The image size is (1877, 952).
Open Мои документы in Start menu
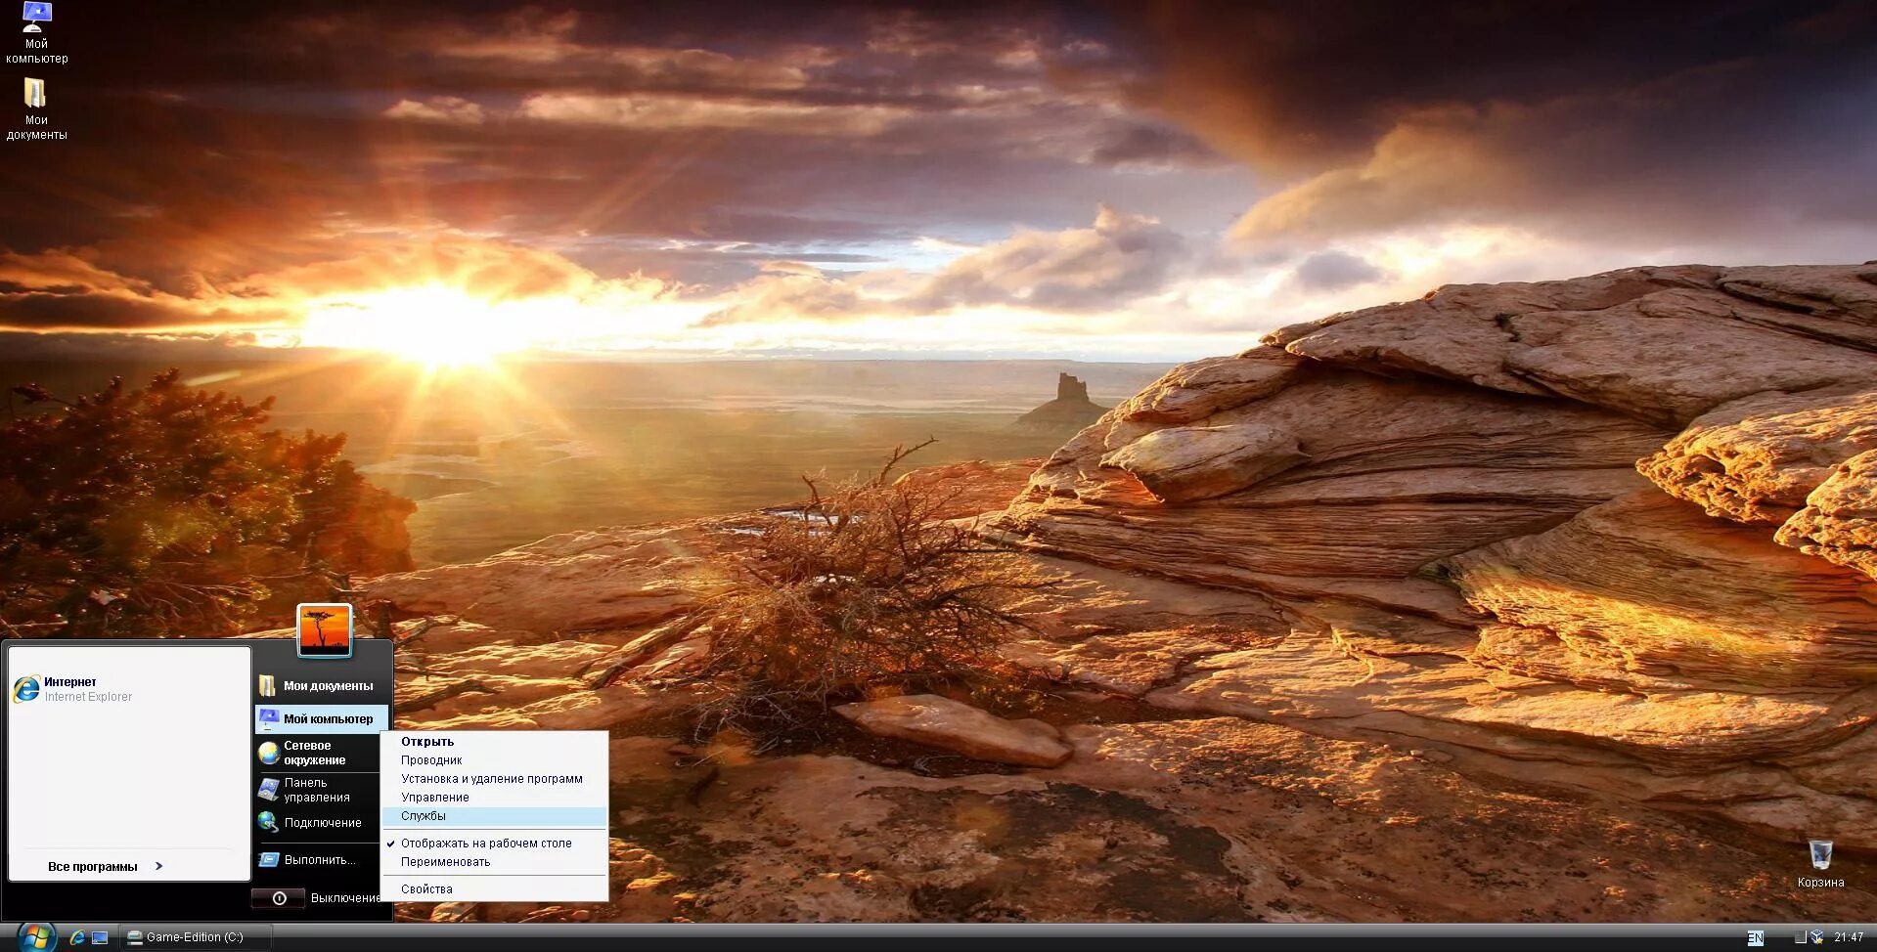[322, 685]
